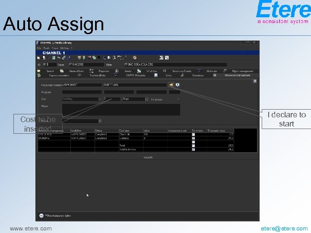Open the dropdown below the Notes box

[100, 121]
